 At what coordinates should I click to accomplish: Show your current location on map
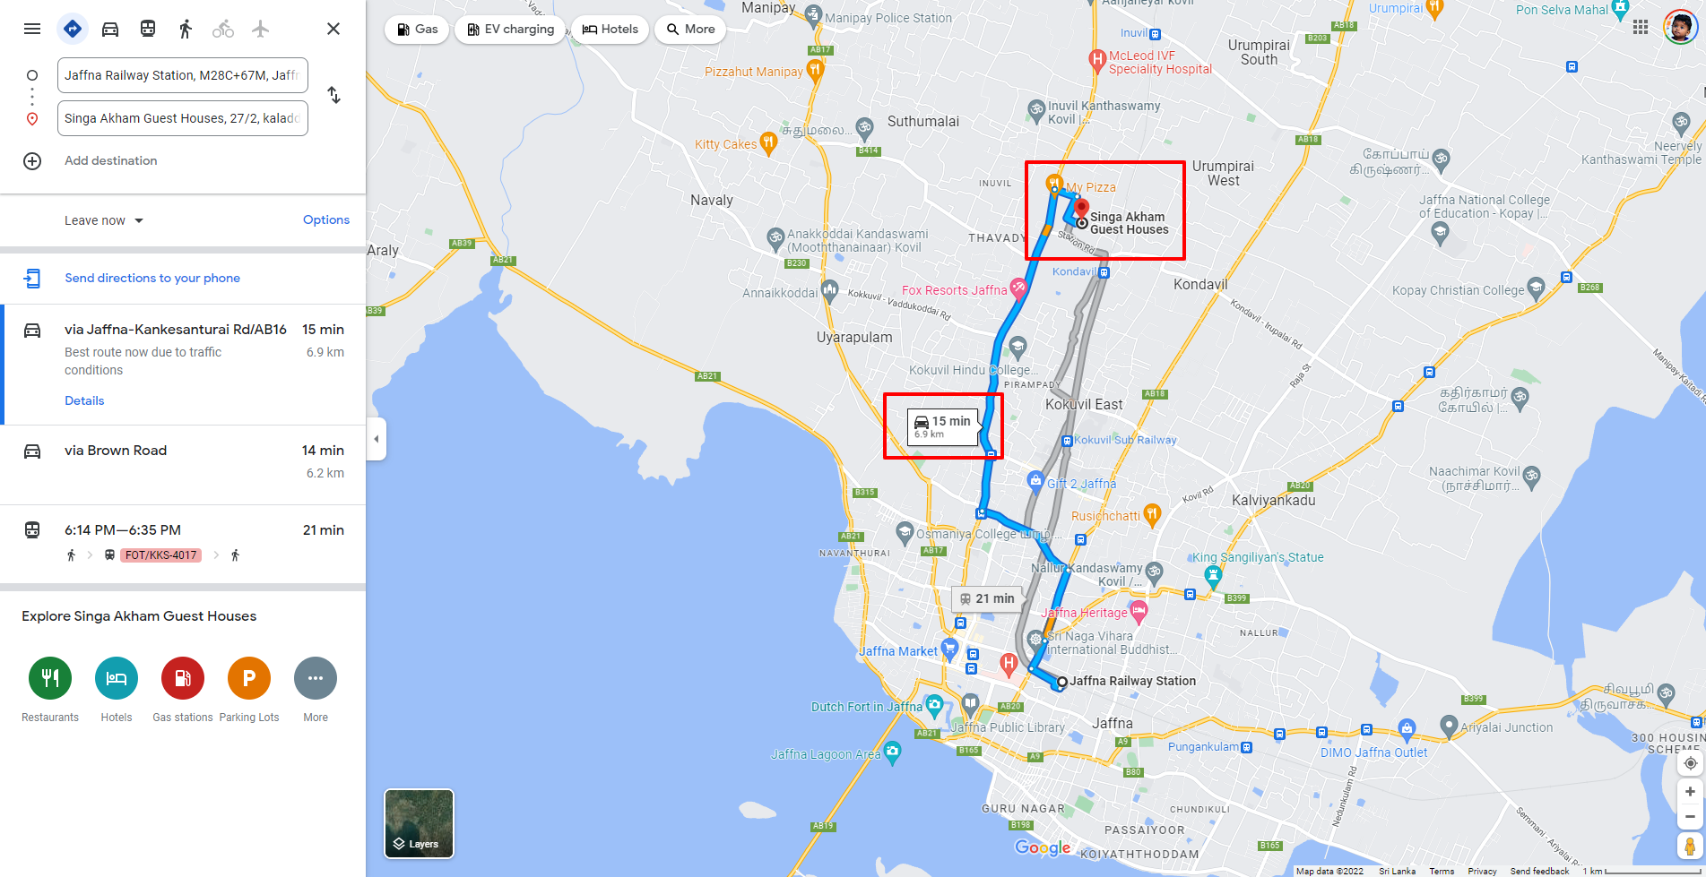pyautogui.click(x=1690, y=763)
